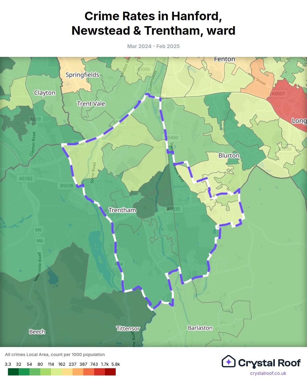Screen dimensions: 307x384
Task: Click the A5007 road badge
Action: tap(278, 94)
